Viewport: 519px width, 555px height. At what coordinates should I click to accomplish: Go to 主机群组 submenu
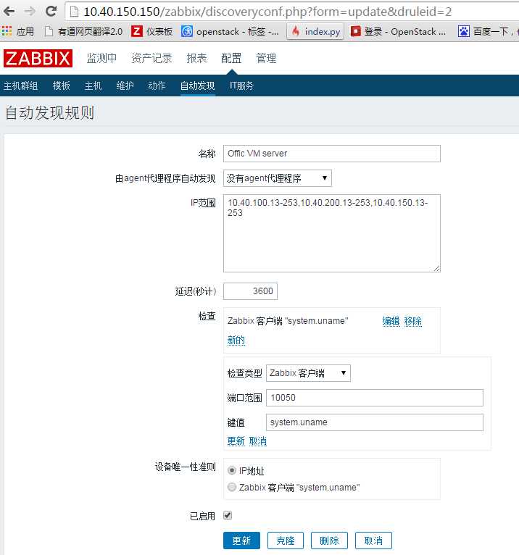[x=20, y=85]
